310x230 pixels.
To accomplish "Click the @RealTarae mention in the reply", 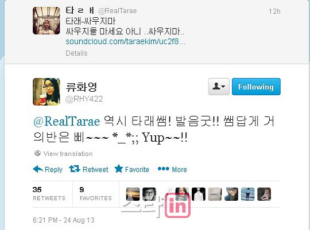I will [67, 121].
